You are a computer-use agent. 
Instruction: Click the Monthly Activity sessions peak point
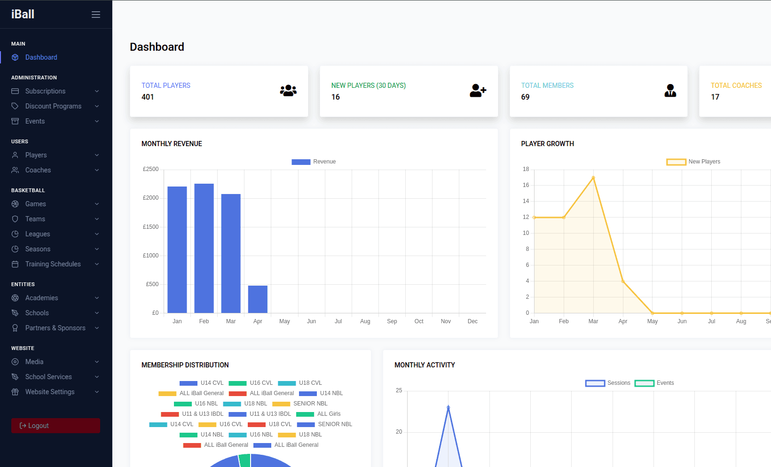coord(448,407)
